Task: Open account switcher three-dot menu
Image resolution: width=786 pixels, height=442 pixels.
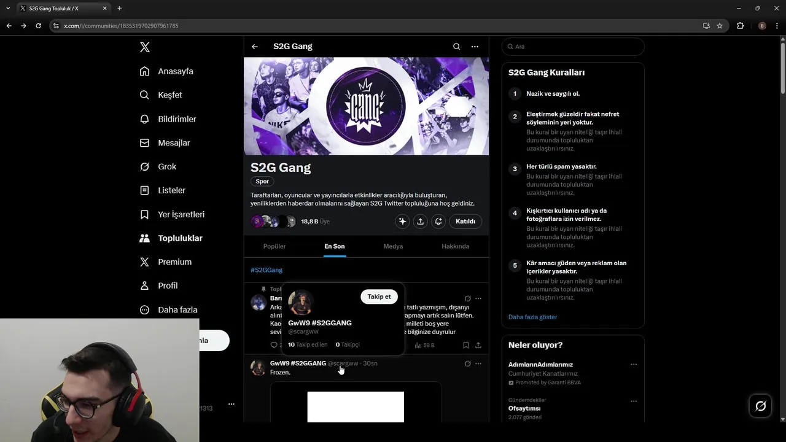Action: click(232, 404)
